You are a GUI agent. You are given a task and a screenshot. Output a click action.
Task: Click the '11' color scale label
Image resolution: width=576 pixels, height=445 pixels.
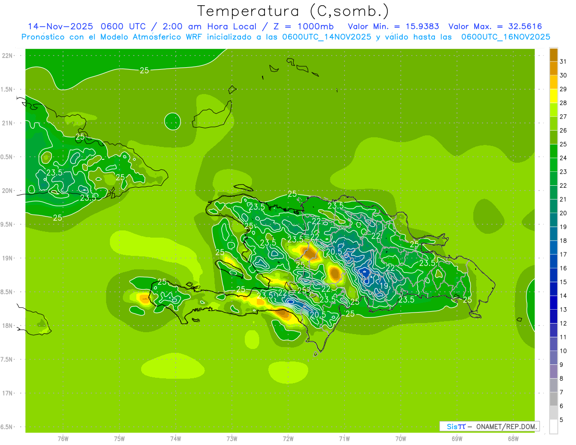(x=563, y=337)
